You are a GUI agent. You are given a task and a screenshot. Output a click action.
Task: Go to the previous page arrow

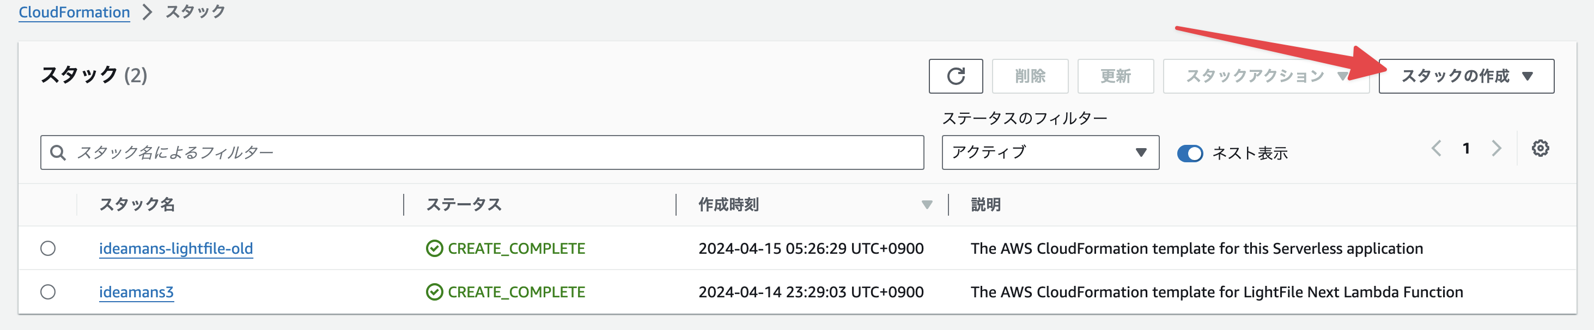[x=1436, y=148]
